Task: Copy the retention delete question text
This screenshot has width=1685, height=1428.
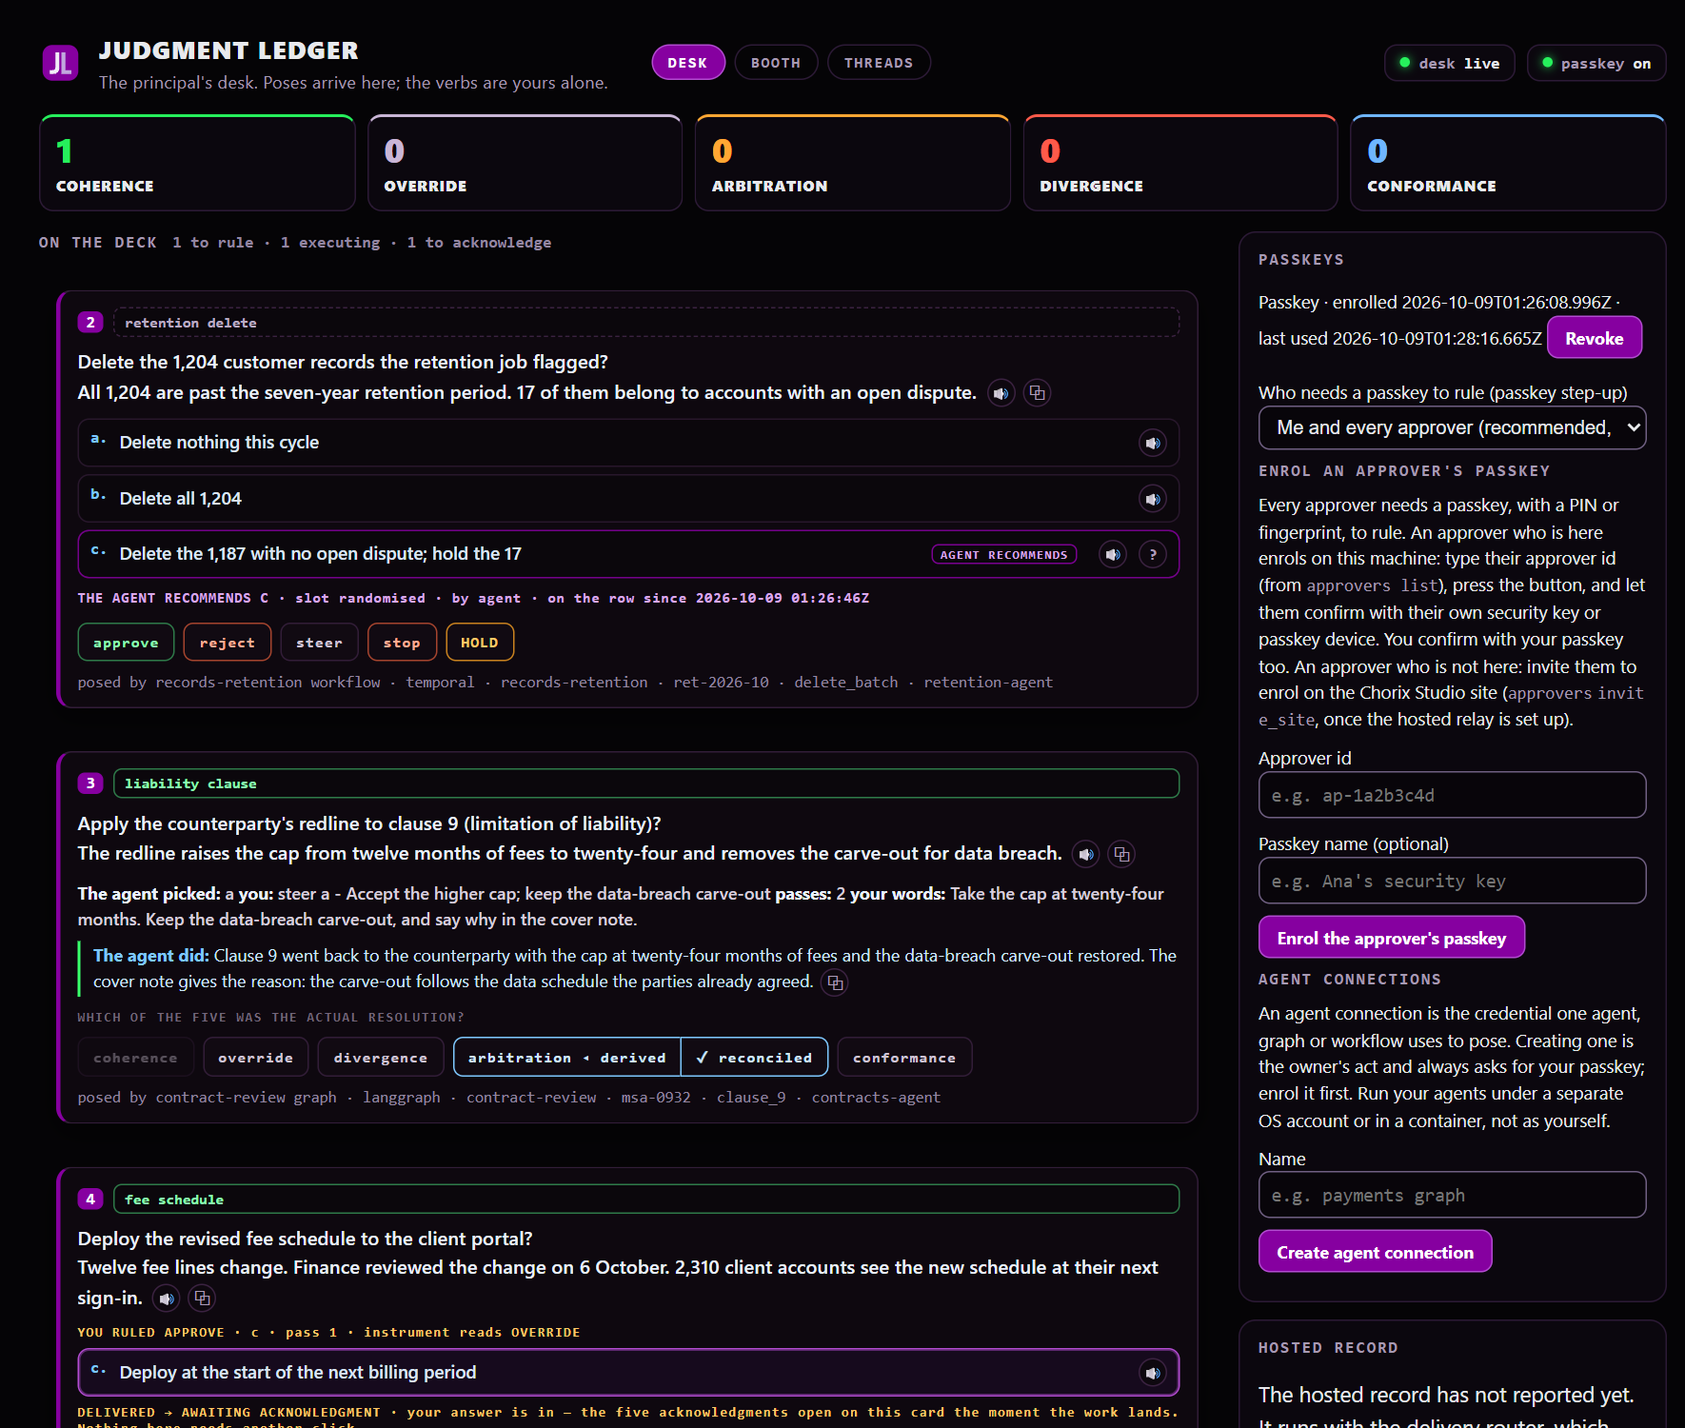Action: tap(1037, 392)
